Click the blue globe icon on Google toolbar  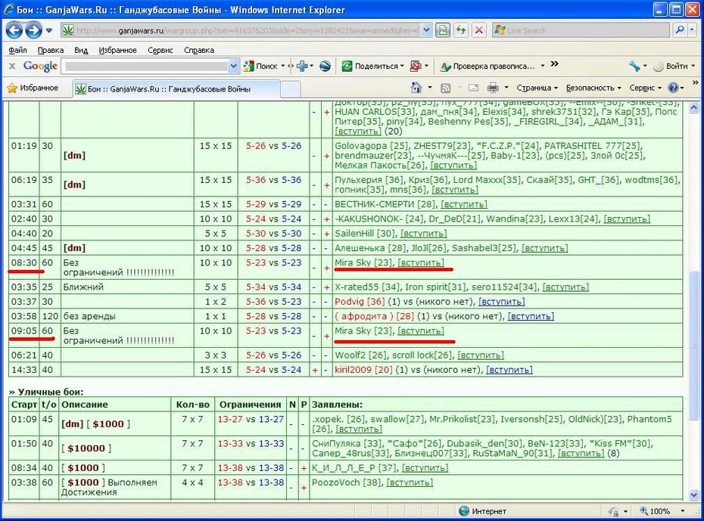tap(325, 67)
